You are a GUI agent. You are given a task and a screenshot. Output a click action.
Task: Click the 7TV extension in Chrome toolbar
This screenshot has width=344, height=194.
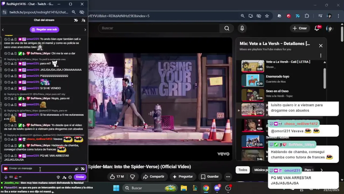pos(298,16)
